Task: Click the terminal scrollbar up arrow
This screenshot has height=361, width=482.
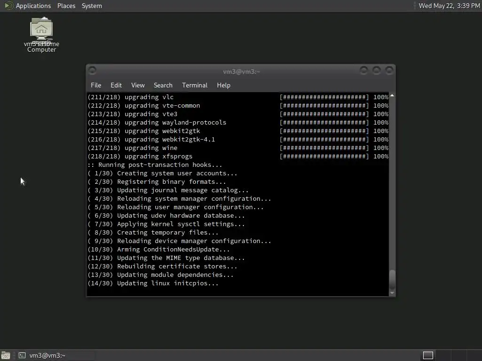Action: 392,96
